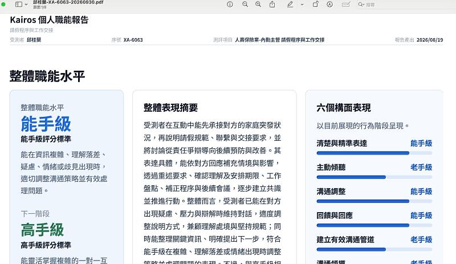
Task: Show the document inspector info icon
Action: click(230, 5)
